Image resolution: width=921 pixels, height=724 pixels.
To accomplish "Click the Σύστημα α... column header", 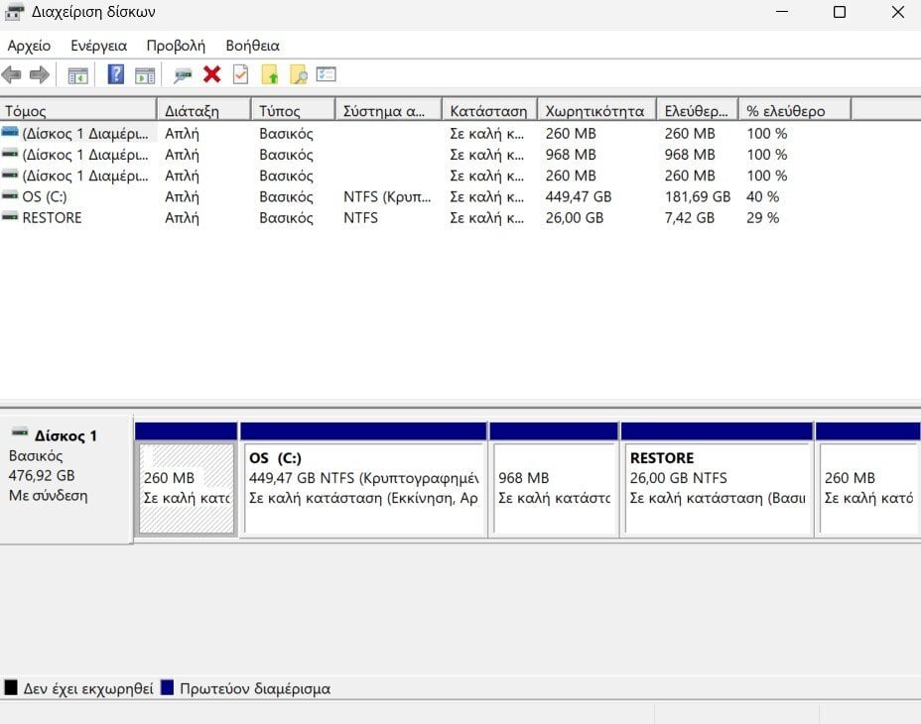I will point(388,110).
